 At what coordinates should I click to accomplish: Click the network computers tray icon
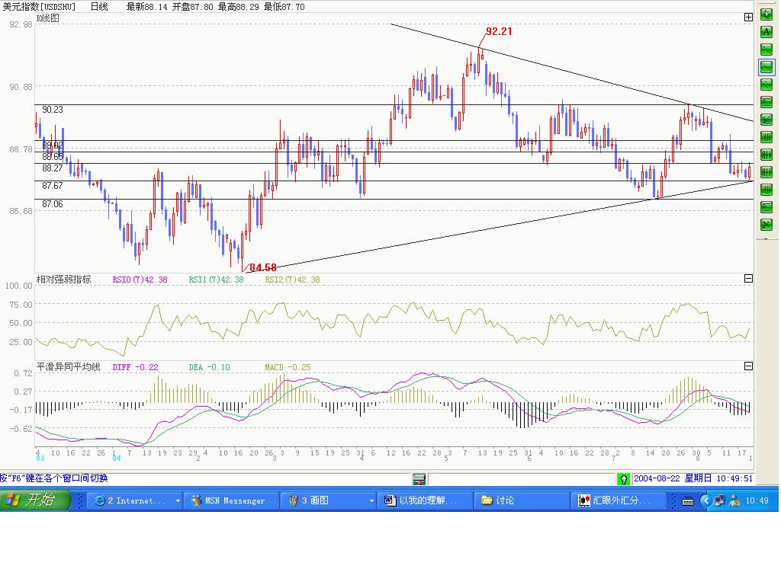pos(720,500)
